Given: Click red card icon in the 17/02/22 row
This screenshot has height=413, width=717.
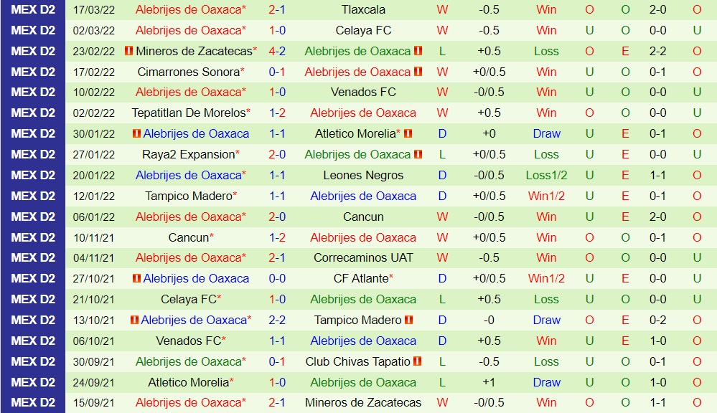Looking at the screenshot, I should 418,72.
